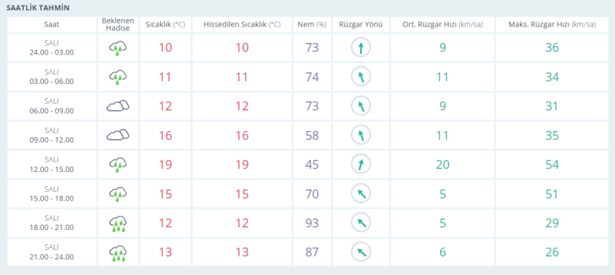Image resolution: width=615 pixels, height=275 pixels.
Task: Click the heavy rain icon for 18.00 - 21.00
Action: point(118,223)
